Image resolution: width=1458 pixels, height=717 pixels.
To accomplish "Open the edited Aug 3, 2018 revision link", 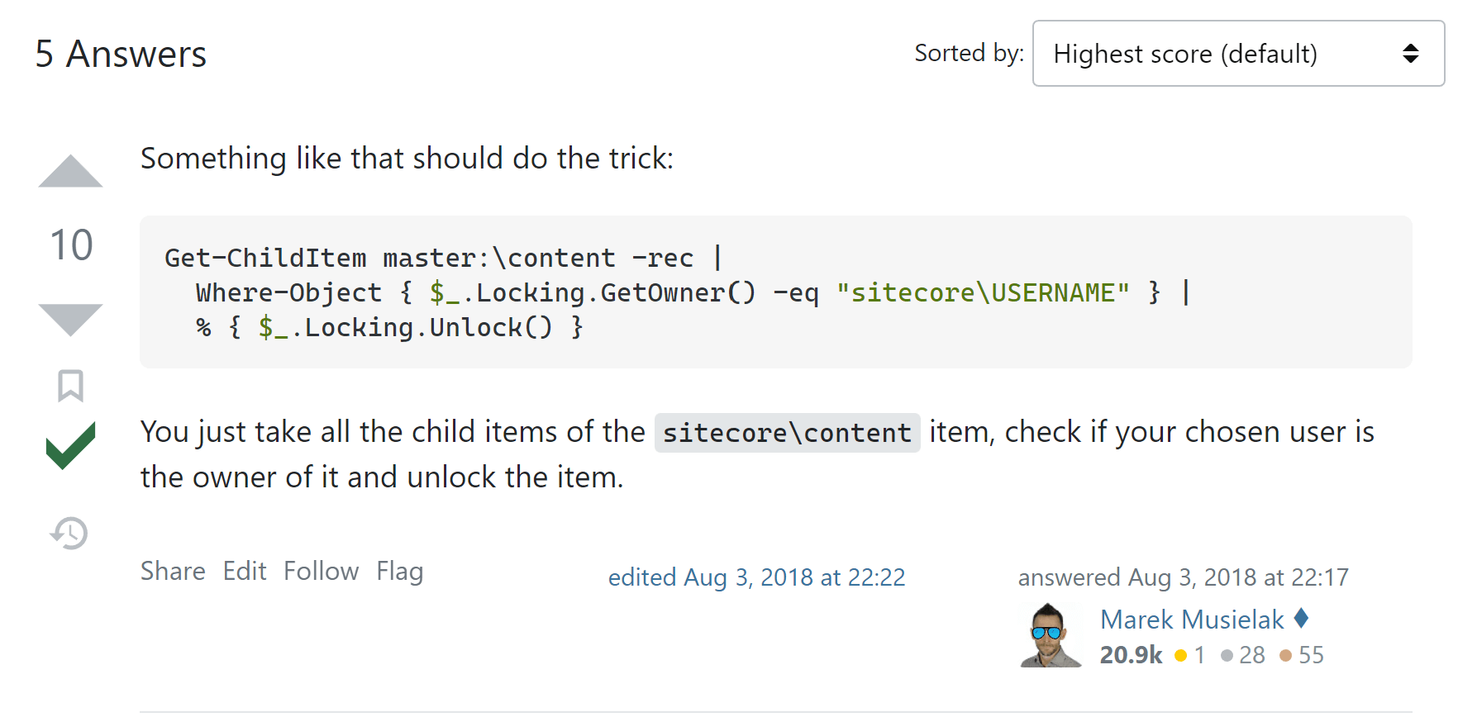I will pyautogui.click(x=757, y=577).
